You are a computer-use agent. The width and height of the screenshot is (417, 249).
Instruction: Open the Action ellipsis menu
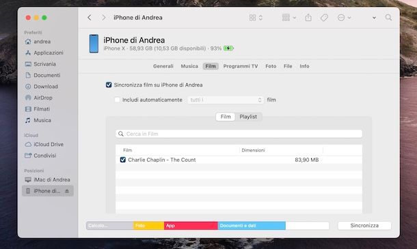(x=344, y=18)
